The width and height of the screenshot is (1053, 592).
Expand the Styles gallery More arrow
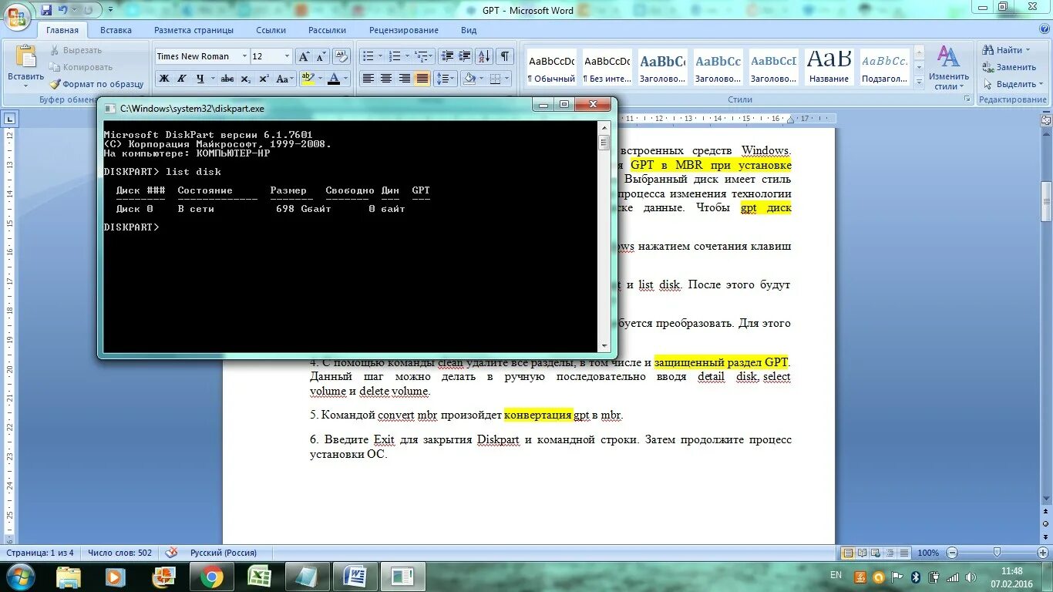[x=918, y=82]
